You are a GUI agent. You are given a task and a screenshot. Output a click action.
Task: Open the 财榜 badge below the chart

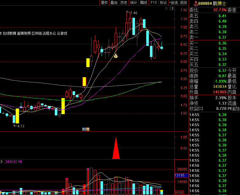tap(86, 129)
